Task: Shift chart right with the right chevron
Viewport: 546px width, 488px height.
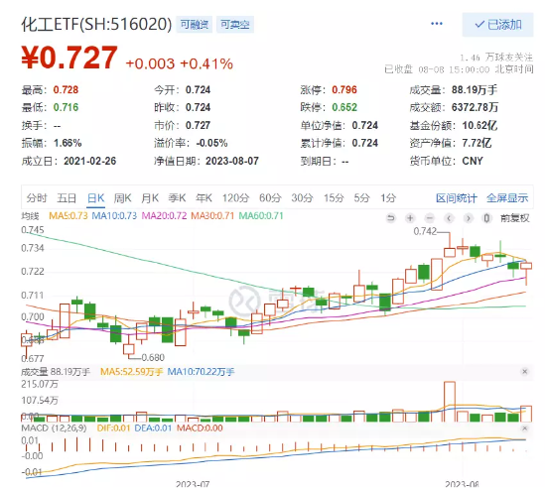Action: [x=468, y=218]
